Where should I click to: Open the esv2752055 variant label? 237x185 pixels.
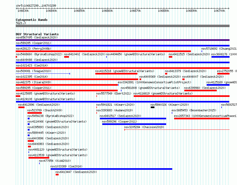(227, 71)
